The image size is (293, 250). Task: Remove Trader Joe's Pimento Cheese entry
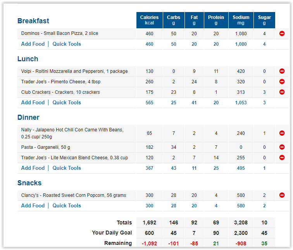(282, 82)
